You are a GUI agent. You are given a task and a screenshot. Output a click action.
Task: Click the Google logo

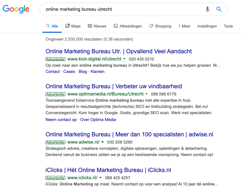[x=16, y=9]
